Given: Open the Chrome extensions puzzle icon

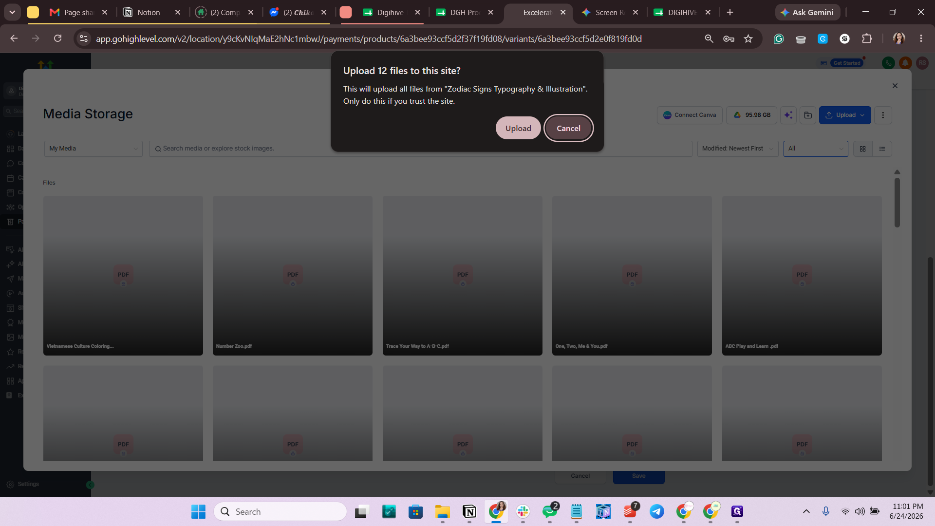Looking at the screenshot, I should (867, 38).
